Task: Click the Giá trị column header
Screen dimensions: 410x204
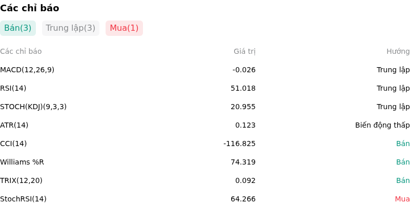Action: [x=244, y=52]
